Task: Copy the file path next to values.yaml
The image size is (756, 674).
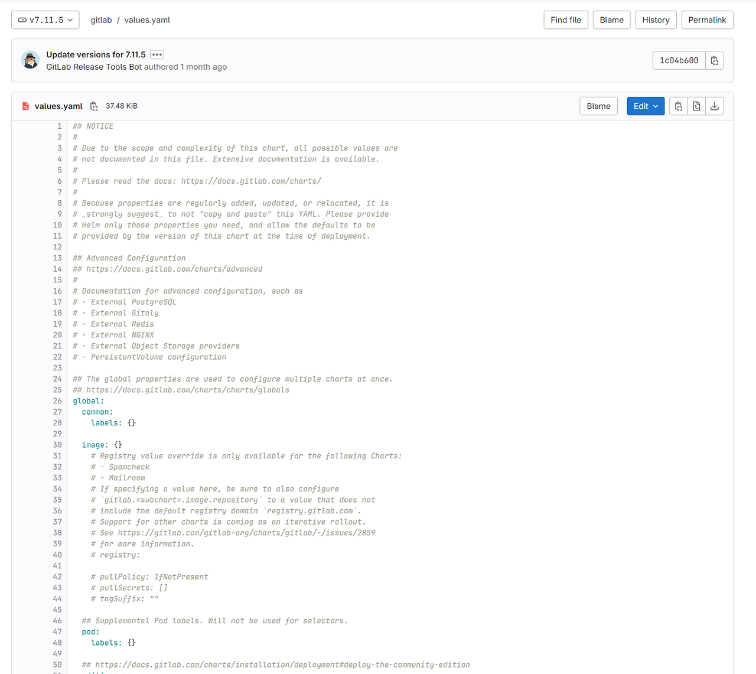Action: pos(94,106)
